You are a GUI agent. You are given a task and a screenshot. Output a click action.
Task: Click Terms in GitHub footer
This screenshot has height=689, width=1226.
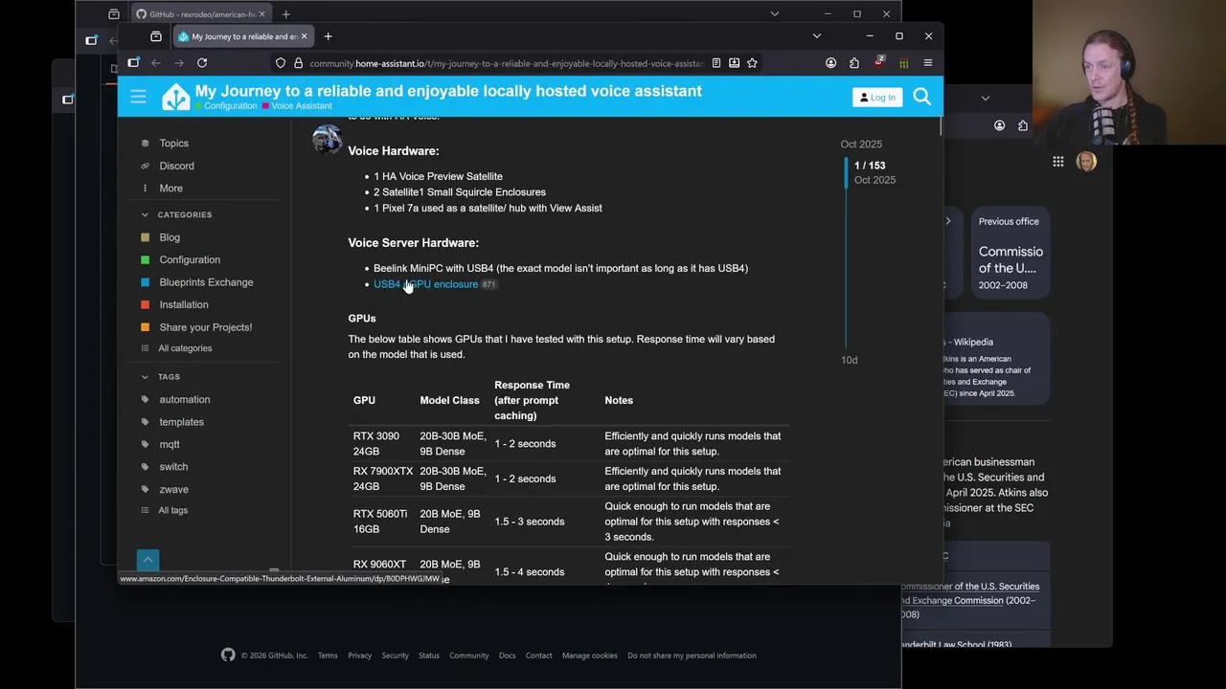click(x=328, y=656)
